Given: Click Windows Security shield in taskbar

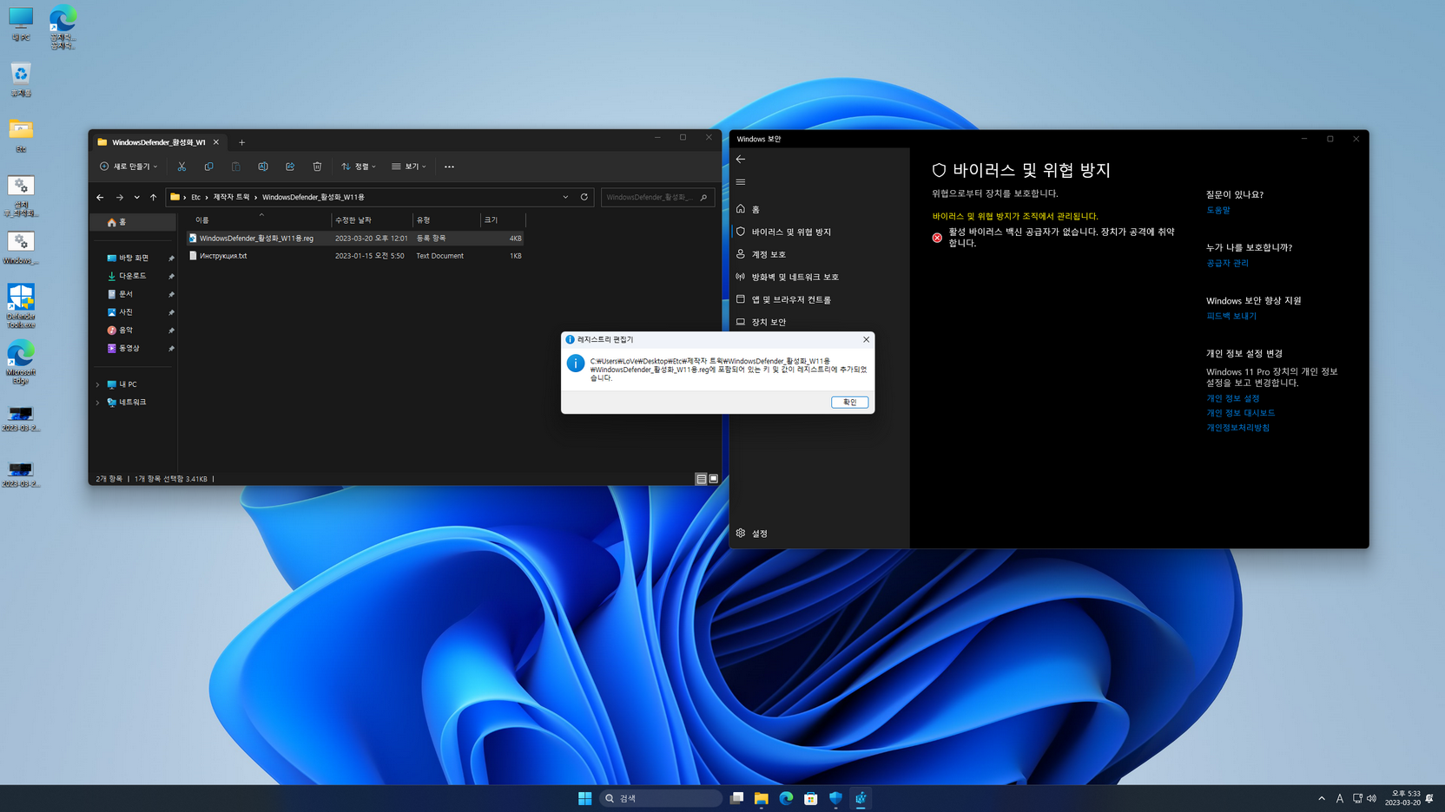Looking at the screenshot, I should [835, 798].
